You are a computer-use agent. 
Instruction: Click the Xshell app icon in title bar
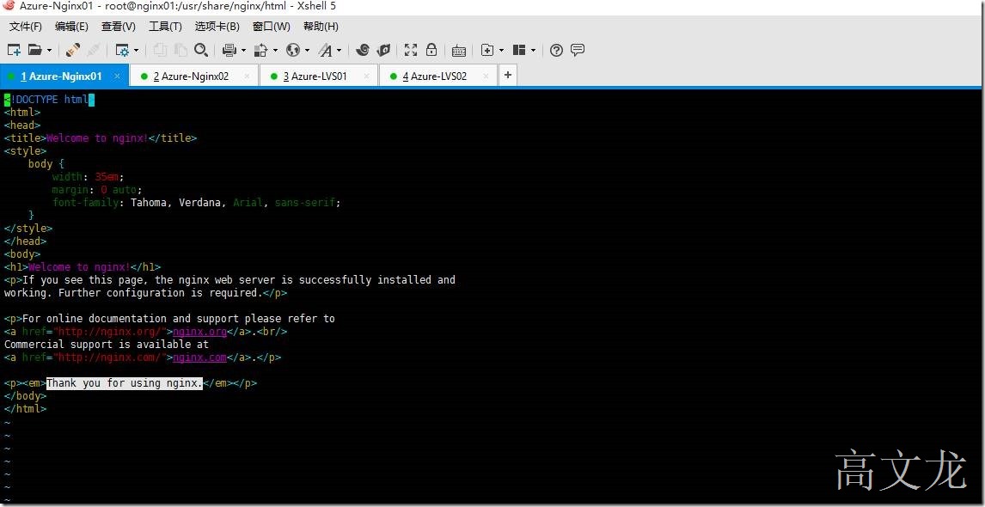pos(9,7)
